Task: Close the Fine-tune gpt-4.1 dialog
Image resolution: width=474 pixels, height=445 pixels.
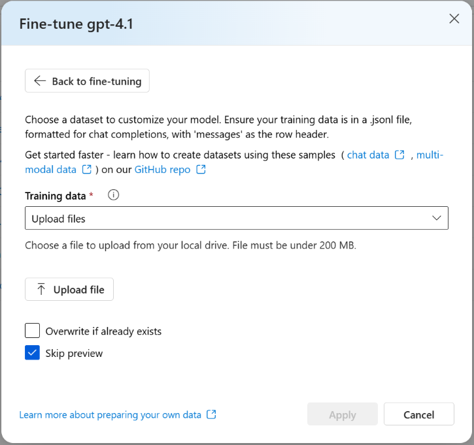Action: [454, 19]
